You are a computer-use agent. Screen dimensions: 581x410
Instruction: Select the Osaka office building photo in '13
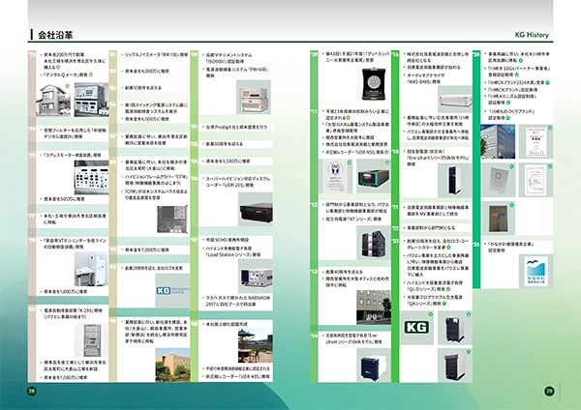tap(374, 307)
